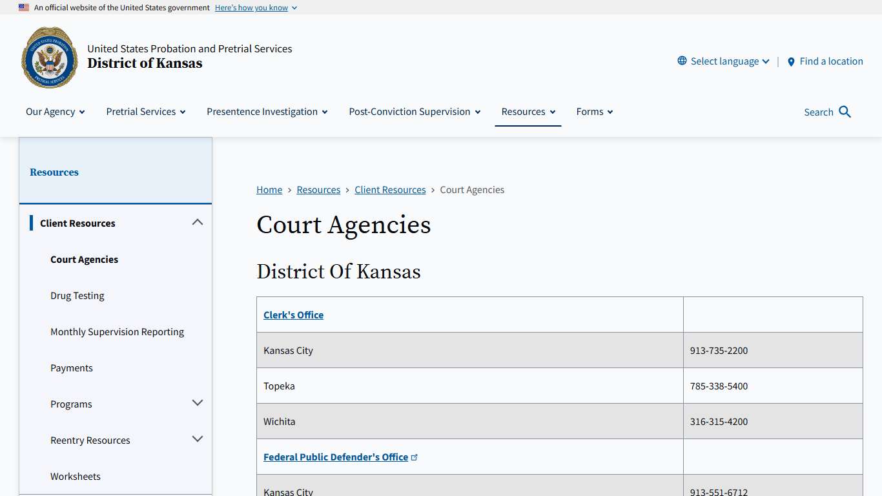Click the Client Resources breadcrumb
Image resolution: width=882 pixels, height=496 pixels.
point(390,190)
